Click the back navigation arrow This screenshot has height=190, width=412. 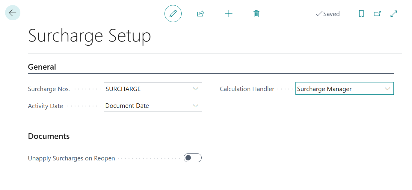(x=12, y=13)
